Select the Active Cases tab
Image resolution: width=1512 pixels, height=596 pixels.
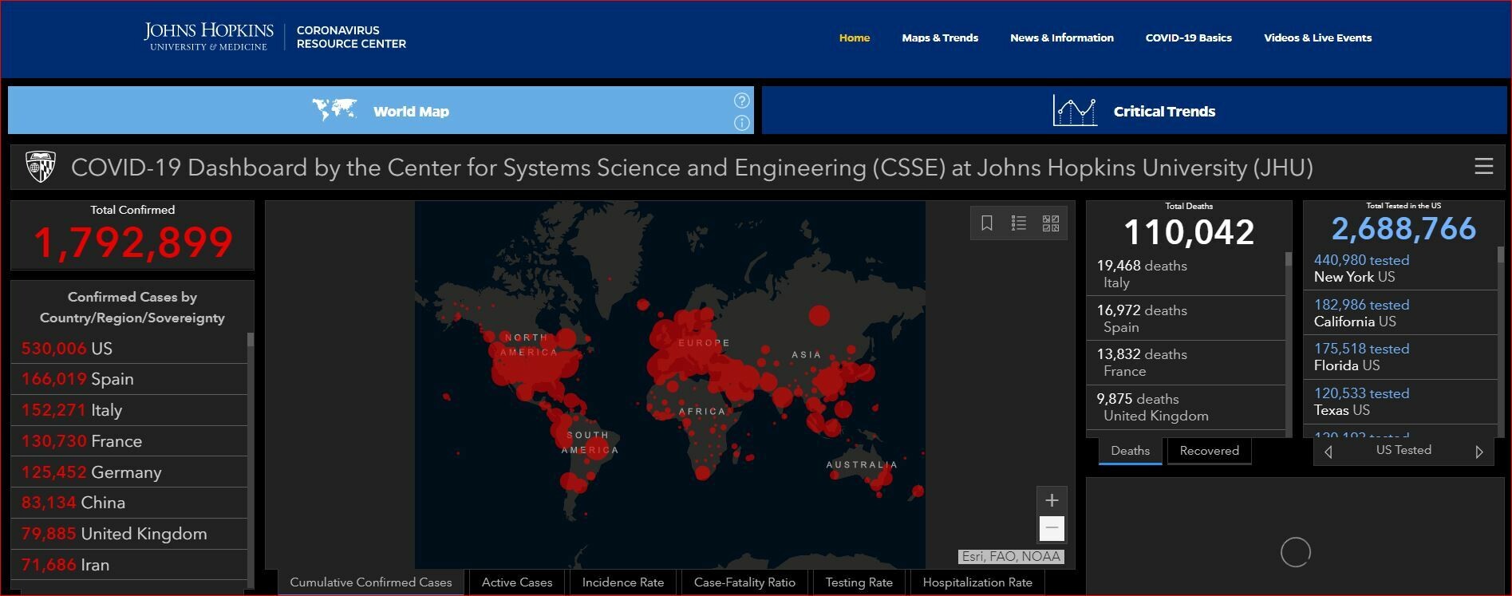click(x=517, y=582)
